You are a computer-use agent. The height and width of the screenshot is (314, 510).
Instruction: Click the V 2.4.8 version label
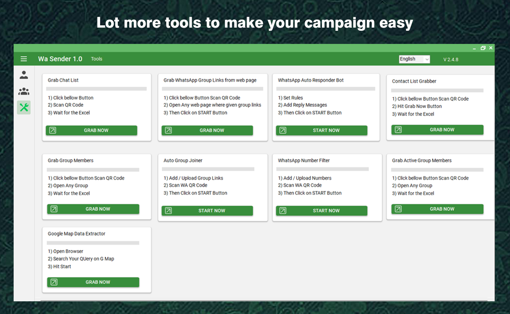[x=451, y=59]
